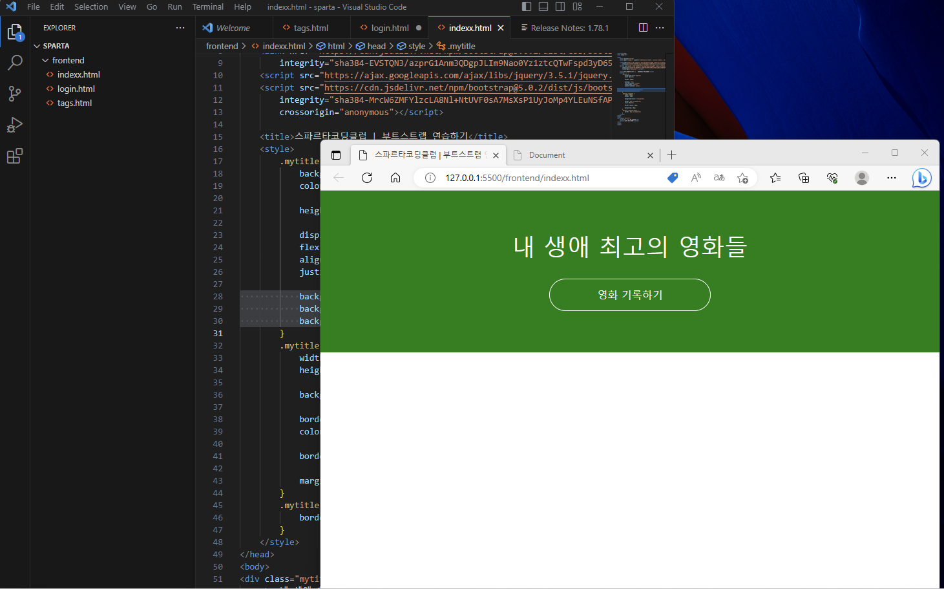Viewport: 944px width, 589px height.
Task: Switch to the login.html editor tab
Action: [x=390, y=28]
